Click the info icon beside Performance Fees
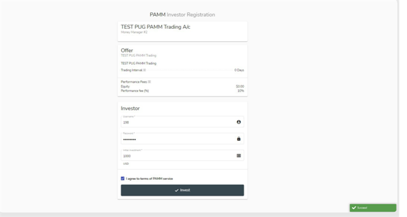 coord(149,82)
